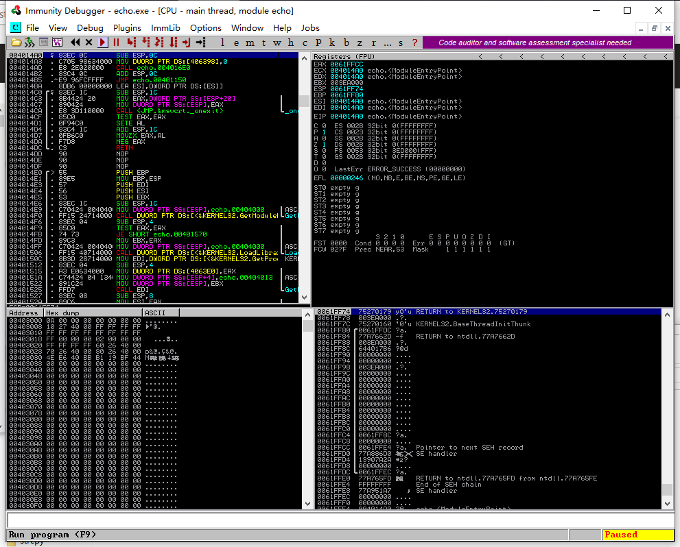The image size is (680, 547).
Task: Click Go to address in Disassembler icon
Action: [200, 42]
